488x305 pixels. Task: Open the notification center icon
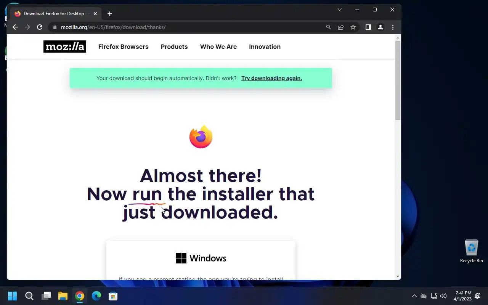tap(478, 296)
